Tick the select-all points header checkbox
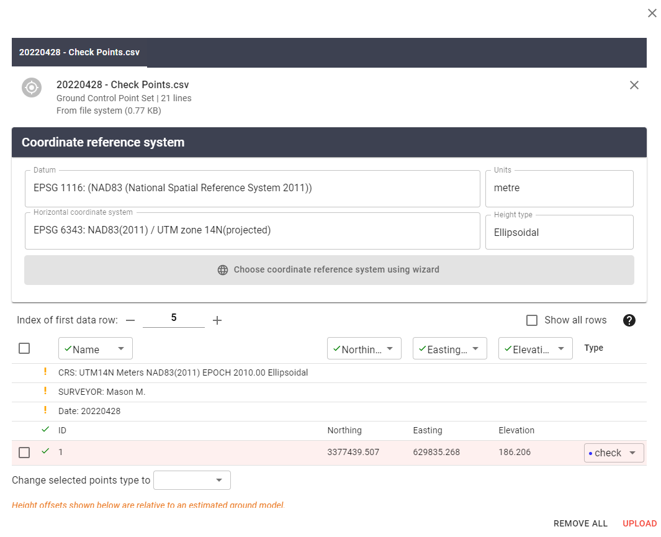This screenshot has width=661, height=537. pos(24,348)
